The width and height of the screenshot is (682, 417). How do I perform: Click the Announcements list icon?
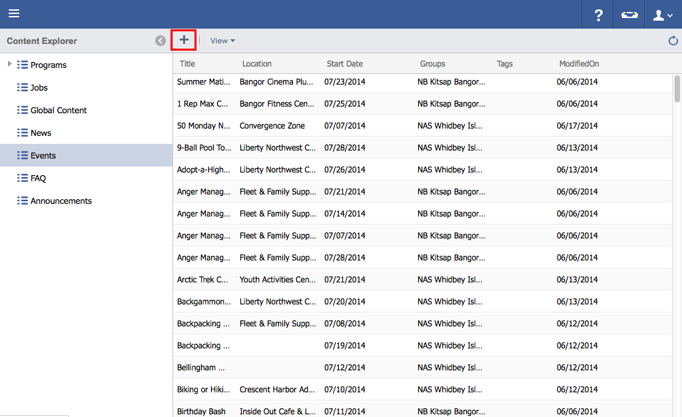pyautogui.click(x=23, y=201)
